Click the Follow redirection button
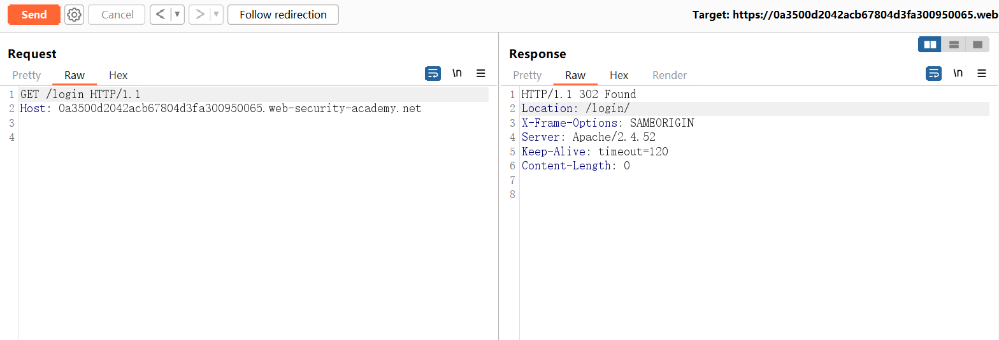The image size is (999, 340). 283,15
